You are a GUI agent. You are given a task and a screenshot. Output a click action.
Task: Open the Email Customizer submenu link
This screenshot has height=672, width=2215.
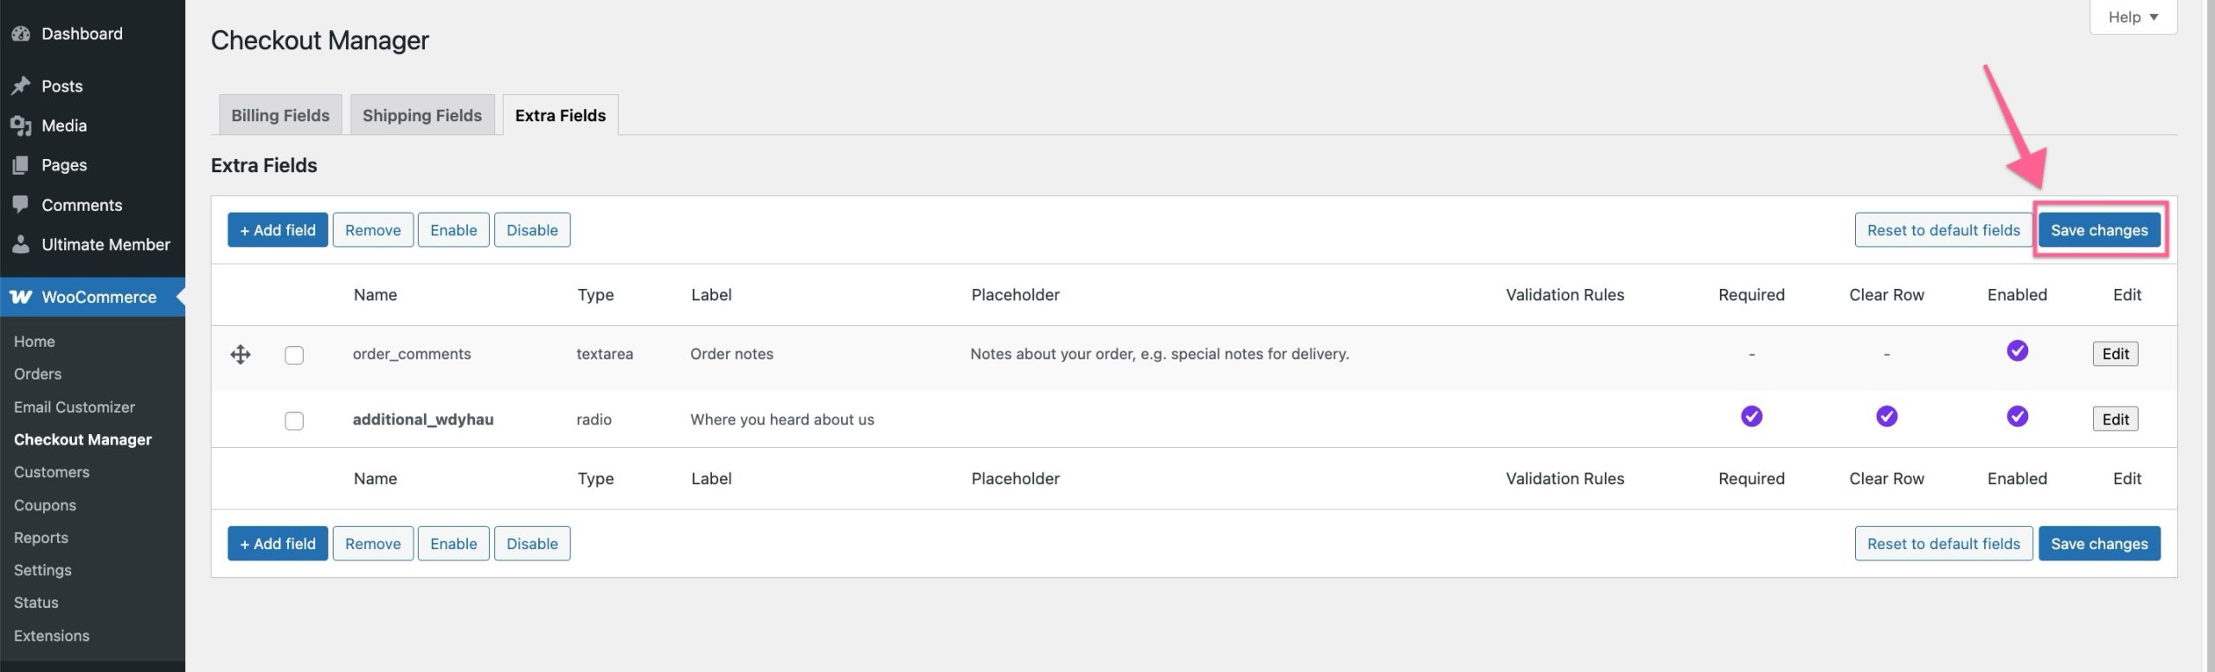tap(74, 407)
